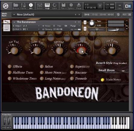Image resolution: width=134 pixels, height=131 pixels.
Task: Enable Halftone Trem articulation
Action: (10, 72)
